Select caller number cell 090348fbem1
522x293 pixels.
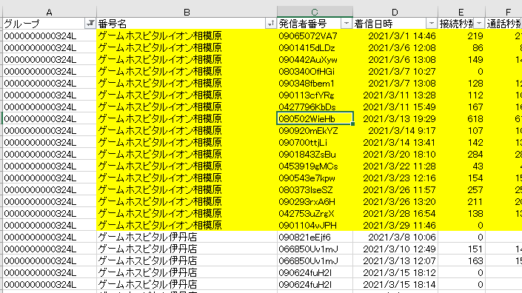pos(315,83)
